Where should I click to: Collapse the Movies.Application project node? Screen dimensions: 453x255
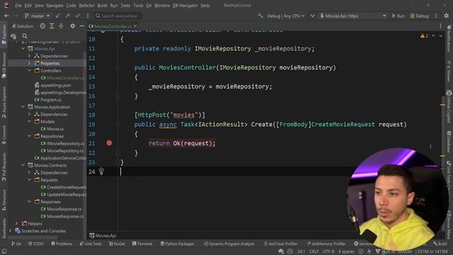pos(23,107)
